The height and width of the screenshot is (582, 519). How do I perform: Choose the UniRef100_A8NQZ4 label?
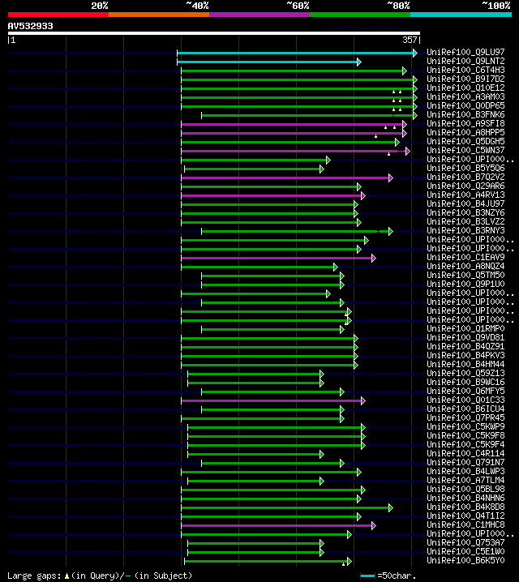pos(465,266)
